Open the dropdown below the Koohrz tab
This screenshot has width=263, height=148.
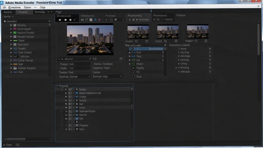click(x=8, y=17)
